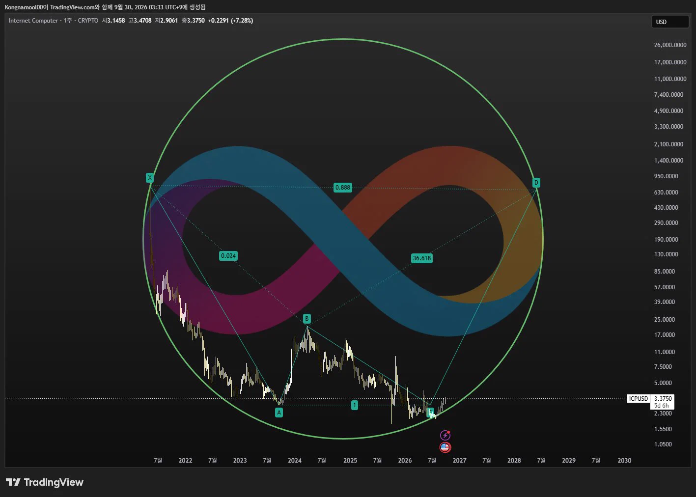Viewport: 696px width, 497px height.
Task: Click the 7,400.0000 price axis label
Action: pos(668,95)
